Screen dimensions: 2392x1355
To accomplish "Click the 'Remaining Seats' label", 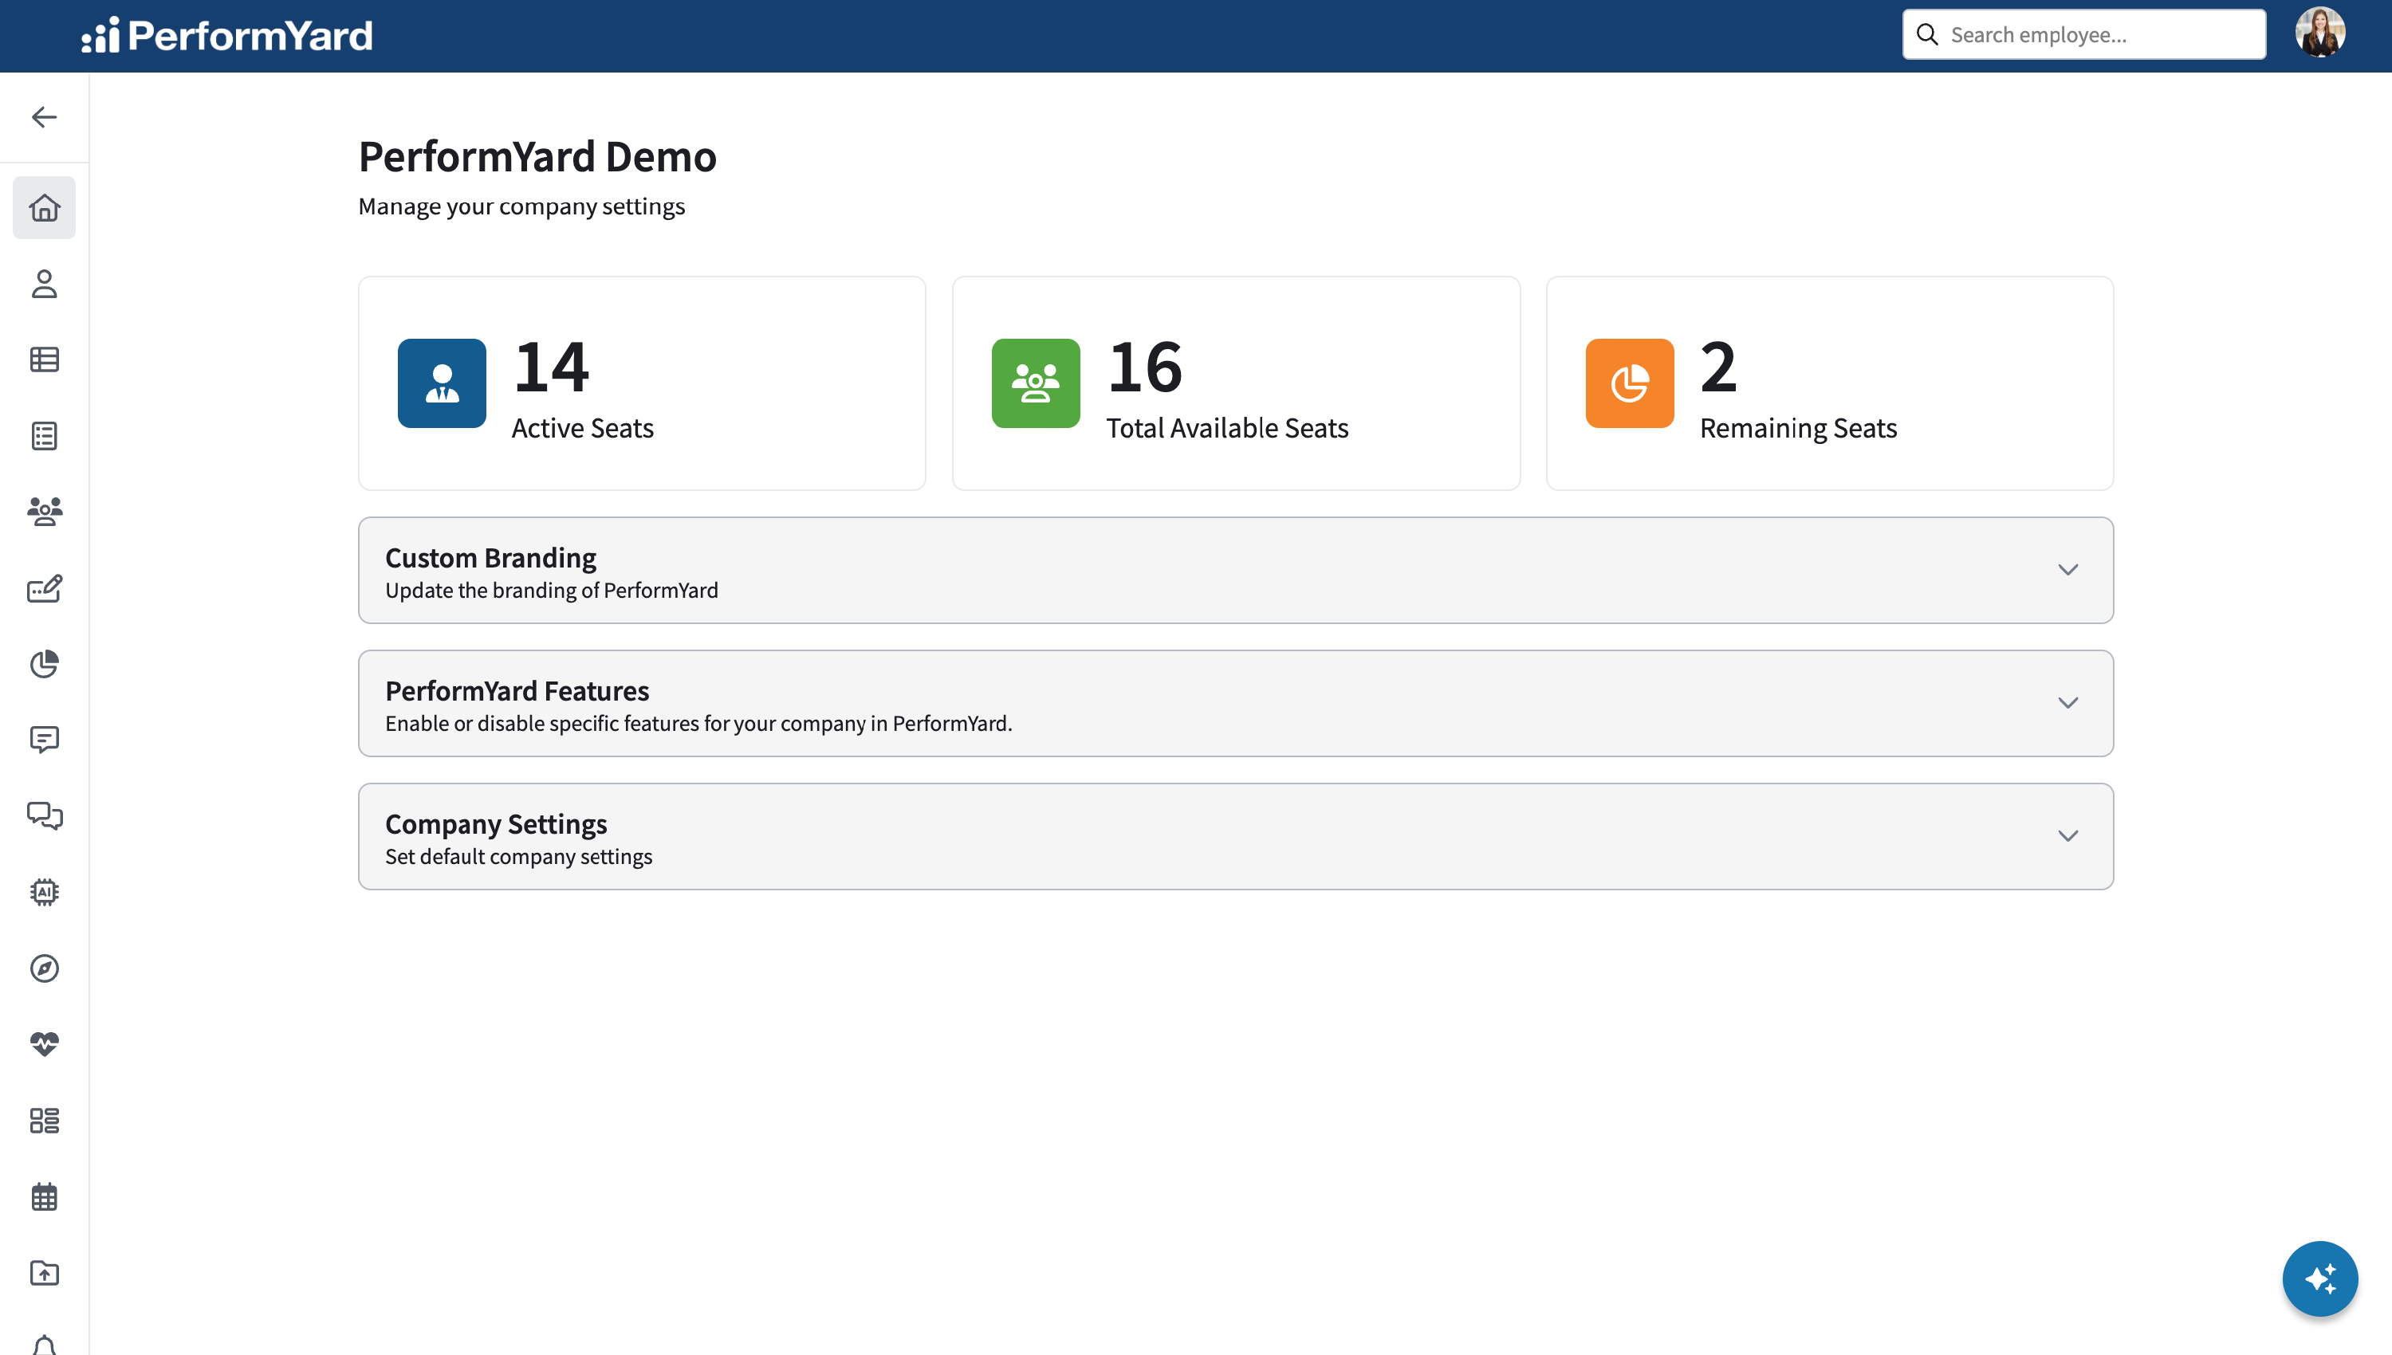I will [x=1798, y=428].
